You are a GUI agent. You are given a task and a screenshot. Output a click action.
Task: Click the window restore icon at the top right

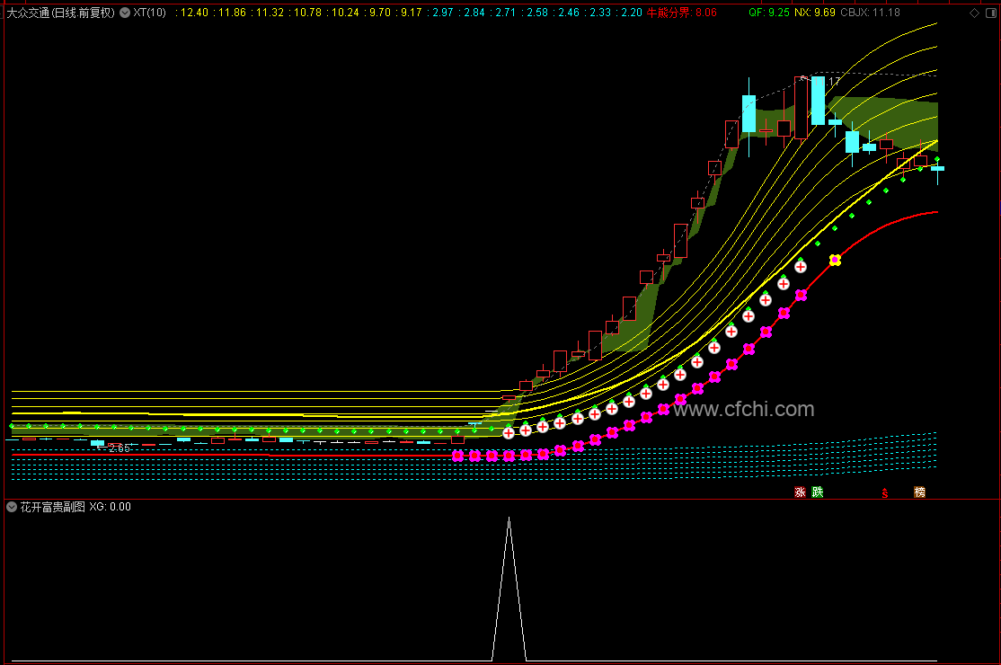[991, 13]
